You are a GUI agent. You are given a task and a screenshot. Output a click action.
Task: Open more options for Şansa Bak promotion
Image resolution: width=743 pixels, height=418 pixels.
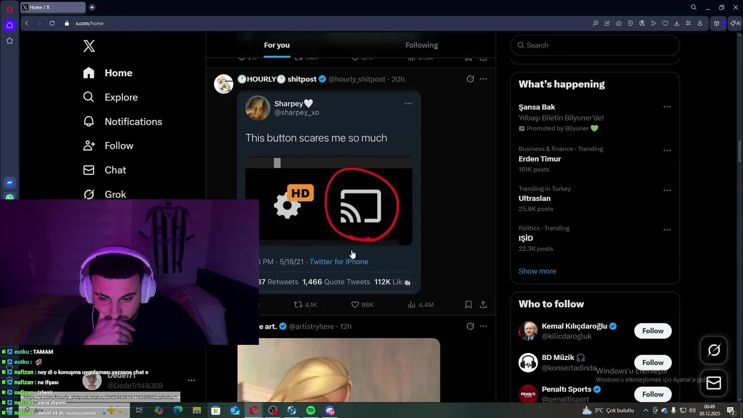667,107
